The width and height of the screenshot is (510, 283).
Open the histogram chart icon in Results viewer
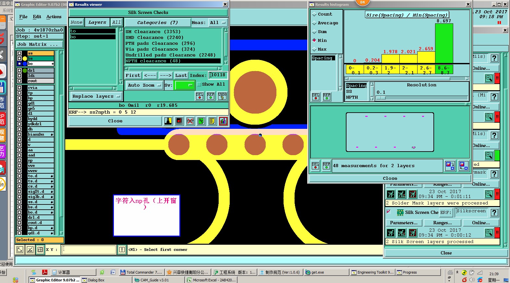point(223,121)
